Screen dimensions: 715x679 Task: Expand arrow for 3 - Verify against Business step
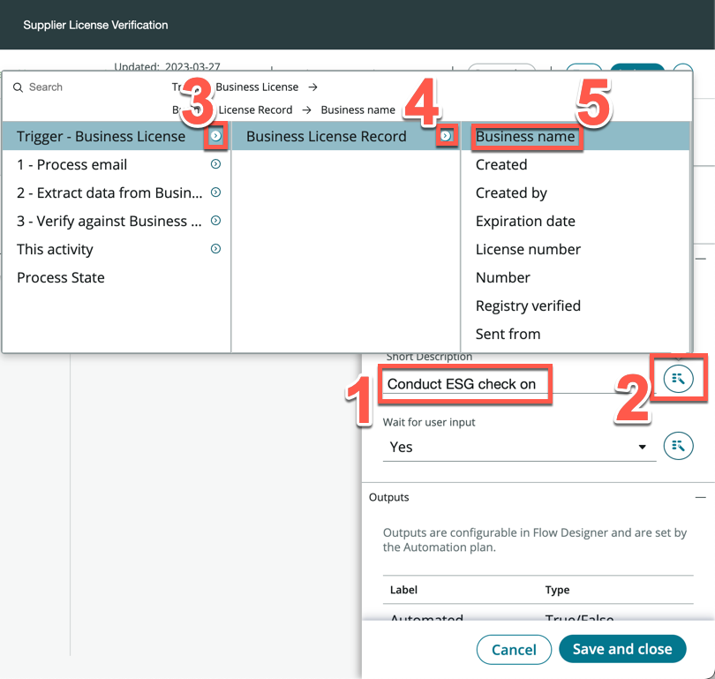[215, 221]
